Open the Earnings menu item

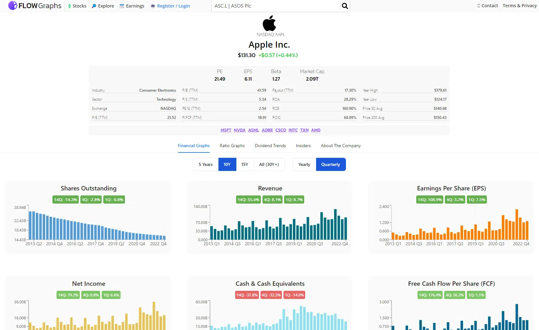135,6
